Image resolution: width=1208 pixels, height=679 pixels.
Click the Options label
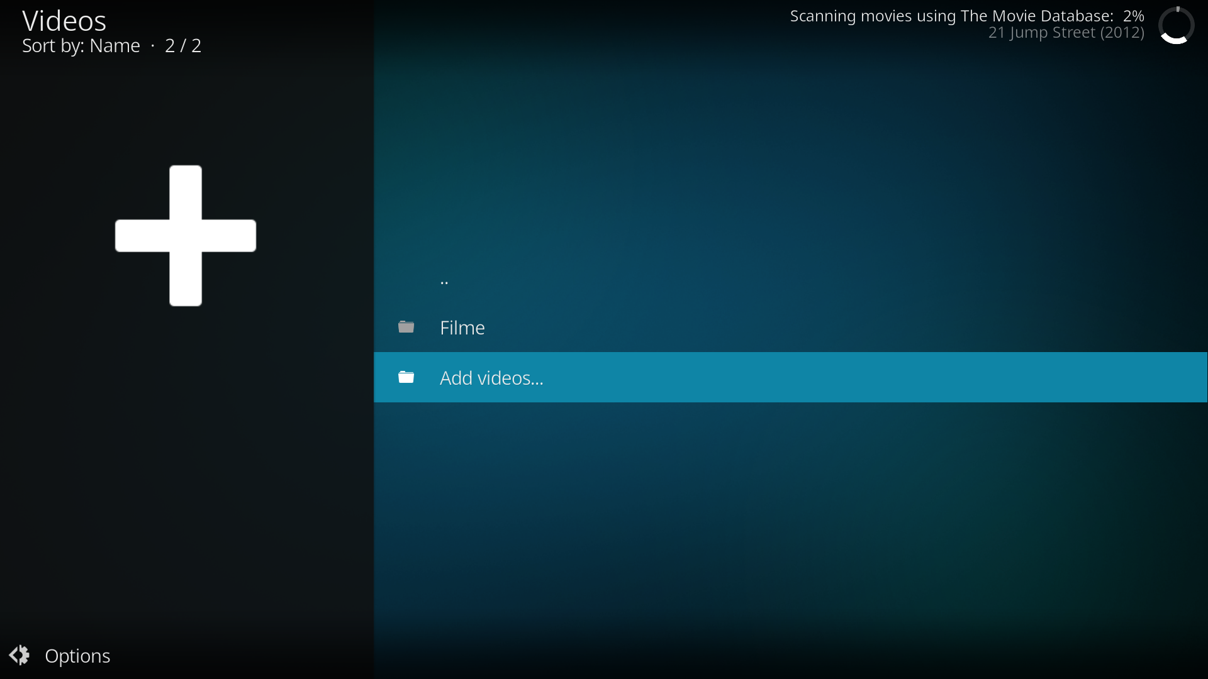click(x=77, y=656)
